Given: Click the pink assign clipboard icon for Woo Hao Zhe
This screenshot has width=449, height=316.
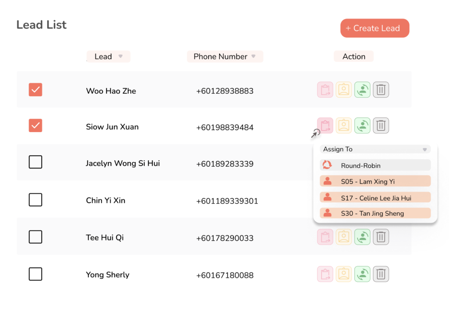Looking at the screenshot, I should point(325,90).
